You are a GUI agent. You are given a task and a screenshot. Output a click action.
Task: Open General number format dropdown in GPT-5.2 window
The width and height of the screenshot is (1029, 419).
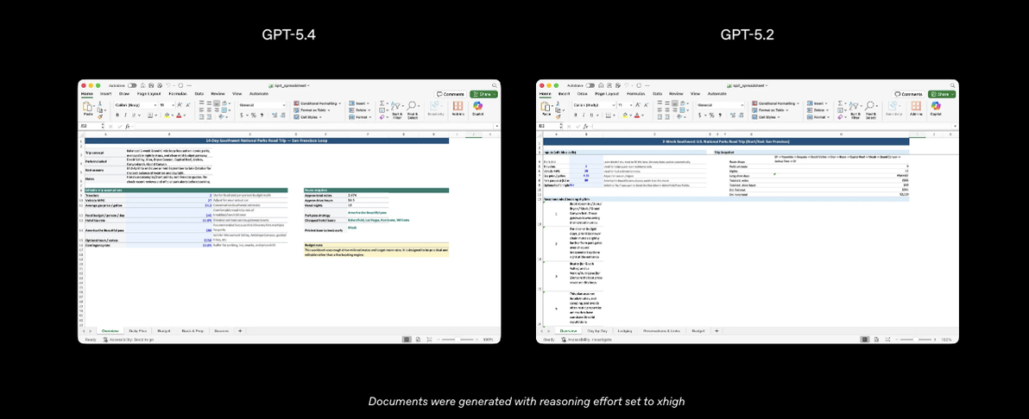click(719, 104)
